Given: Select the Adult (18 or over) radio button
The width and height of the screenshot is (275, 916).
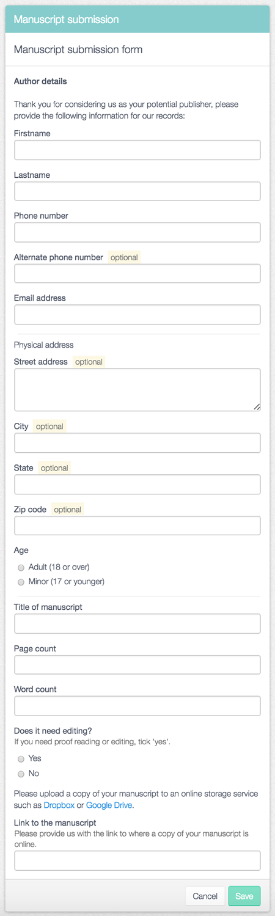Looking at the screenshot, I should point(21,568).
